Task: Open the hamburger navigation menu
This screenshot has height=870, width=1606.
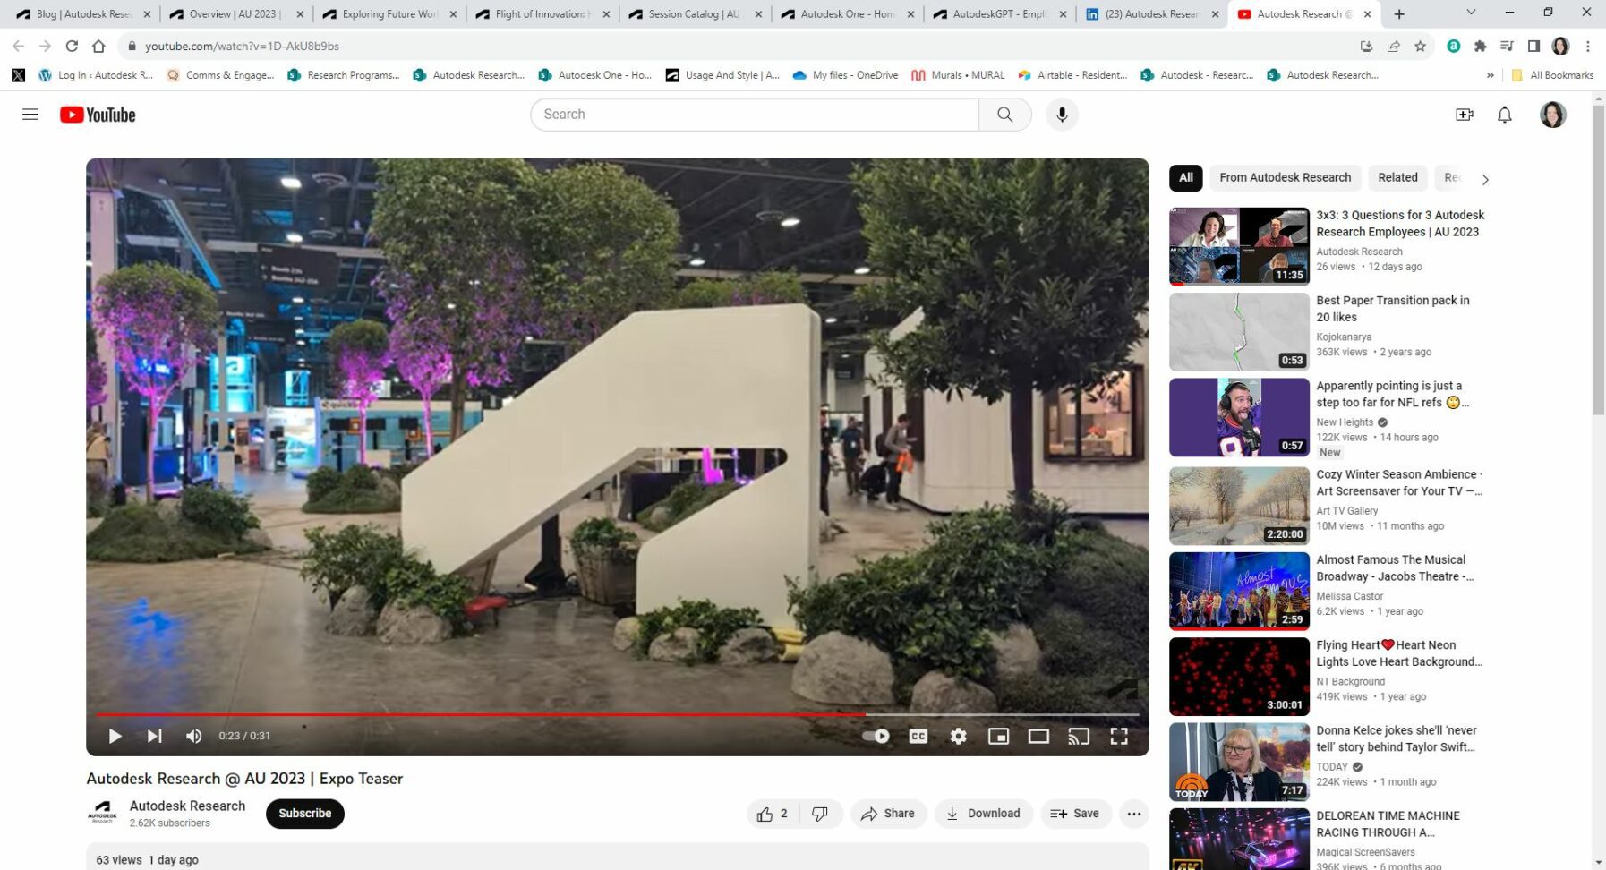Action: click(30, 114)
